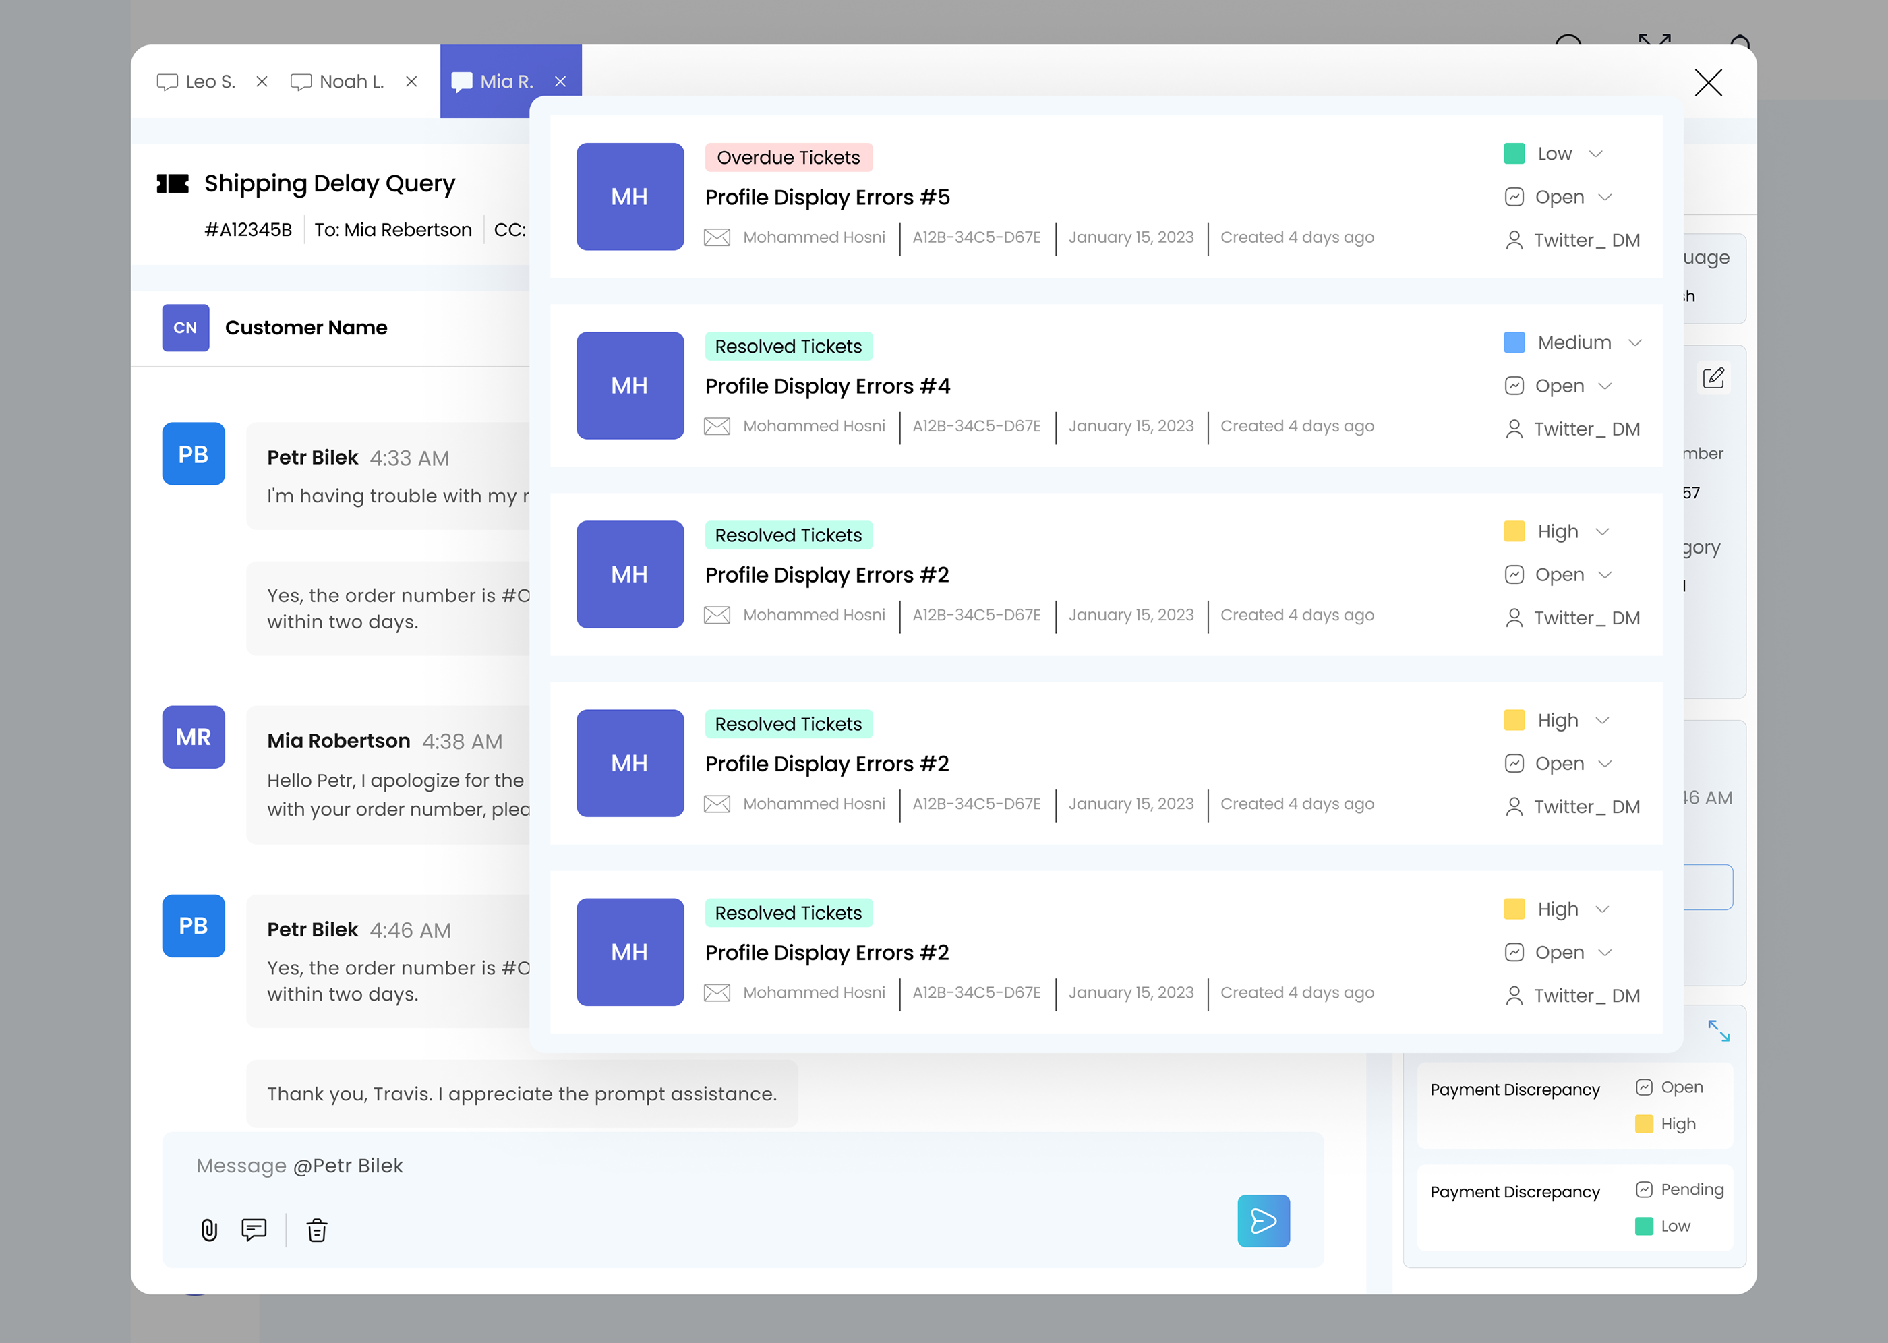Open the comment icon in the message toolbar

(x=254, y=1230)
